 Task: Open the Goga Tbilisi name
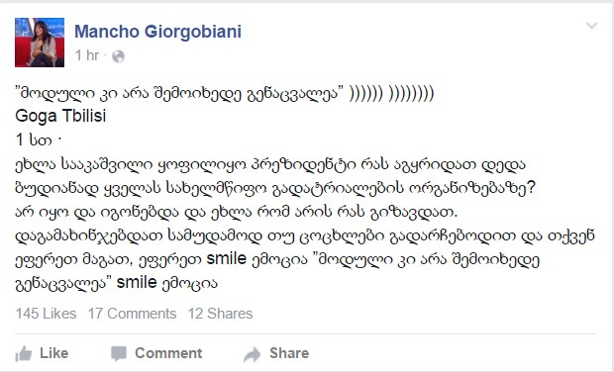tap(60, 116)
